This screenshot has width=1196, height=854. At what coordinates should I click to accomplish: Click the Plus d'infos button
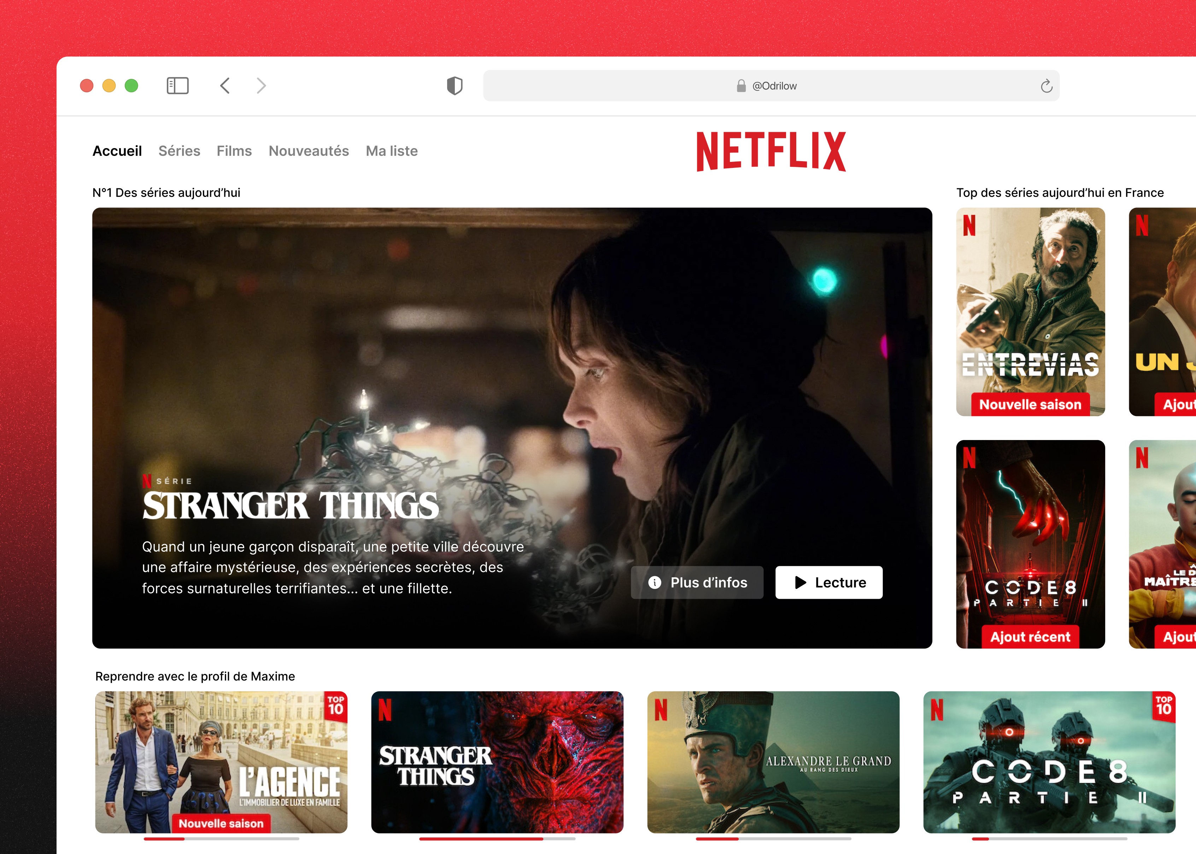697,582
